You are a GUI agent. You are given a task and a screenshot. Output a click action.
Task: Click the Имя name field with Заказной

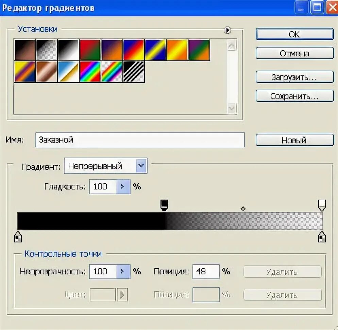pos(140,140)
